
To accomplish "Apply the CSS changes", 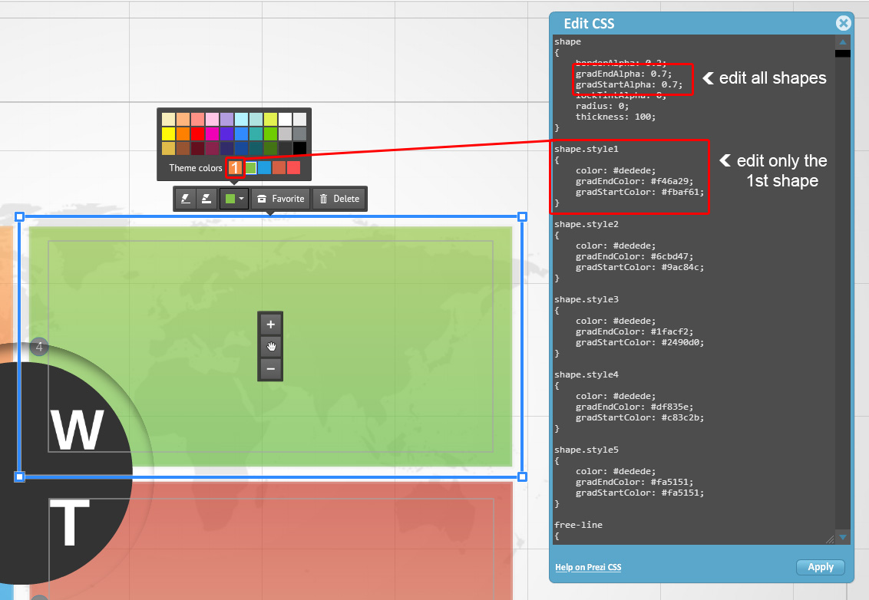I will (x=820, y=567).
